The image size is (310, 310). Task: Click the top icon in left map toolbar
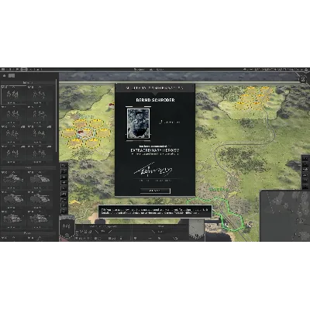pos(64,166)
